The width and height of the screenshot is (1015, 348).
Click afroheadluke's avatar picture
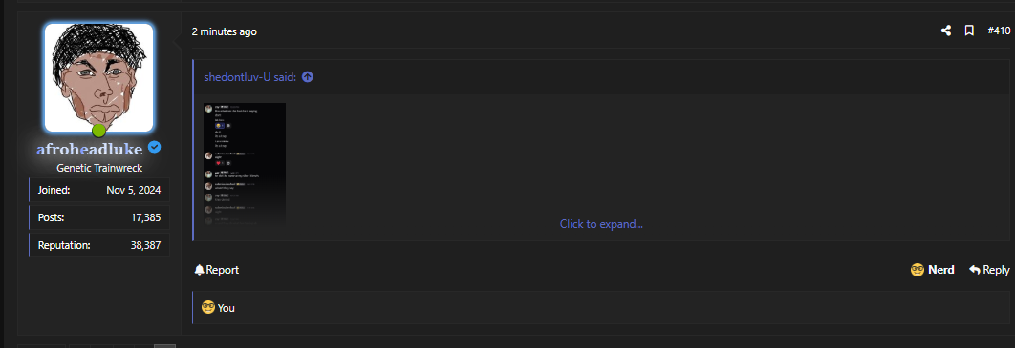(98, 77)
